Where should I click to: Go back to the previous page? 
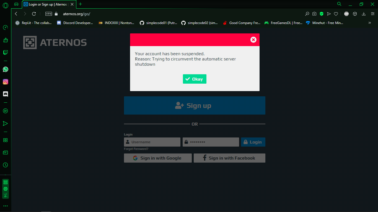tap(16, 14)
